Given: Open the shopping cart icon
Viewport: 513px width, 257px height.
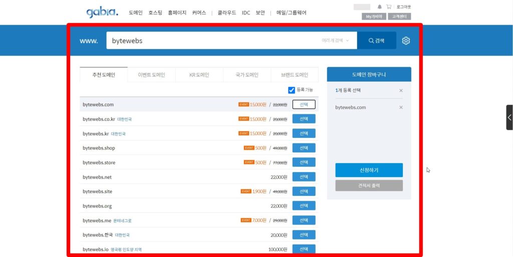Looking at the screenshot, I should (x=389, y=6).
